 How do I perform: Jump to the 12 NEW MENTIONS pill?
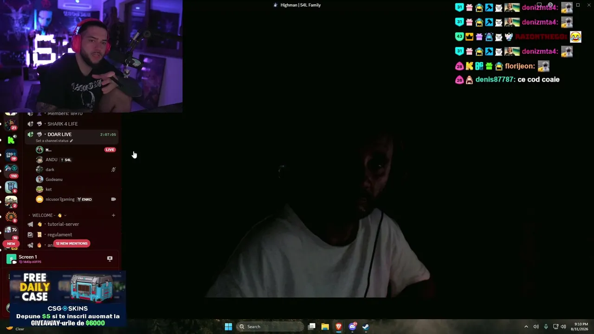tap(71, 244)
